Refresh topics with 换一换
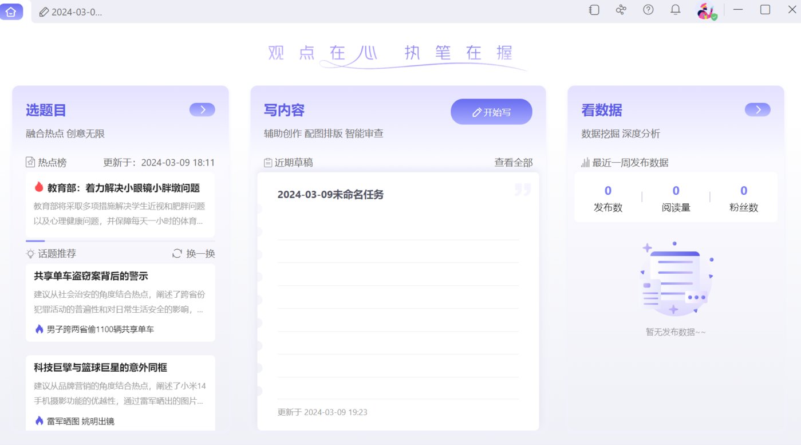 200,254
